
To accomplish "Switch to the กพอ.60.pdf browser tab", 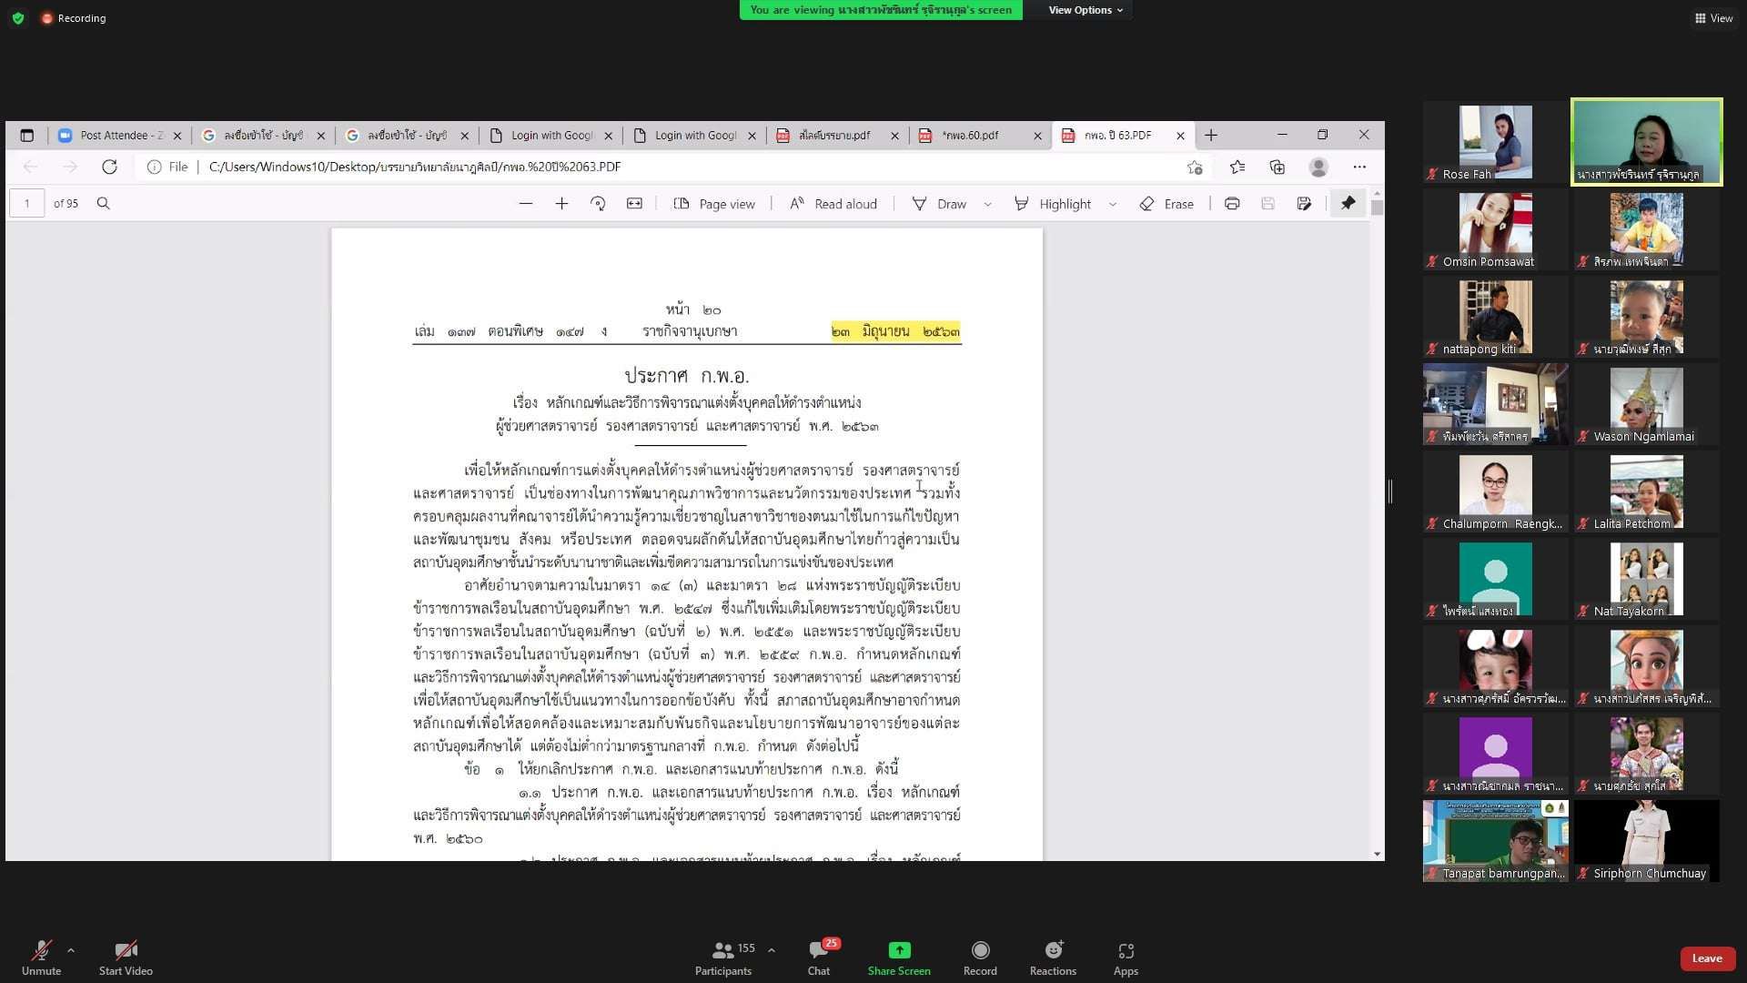I will (x=970, y=135).
